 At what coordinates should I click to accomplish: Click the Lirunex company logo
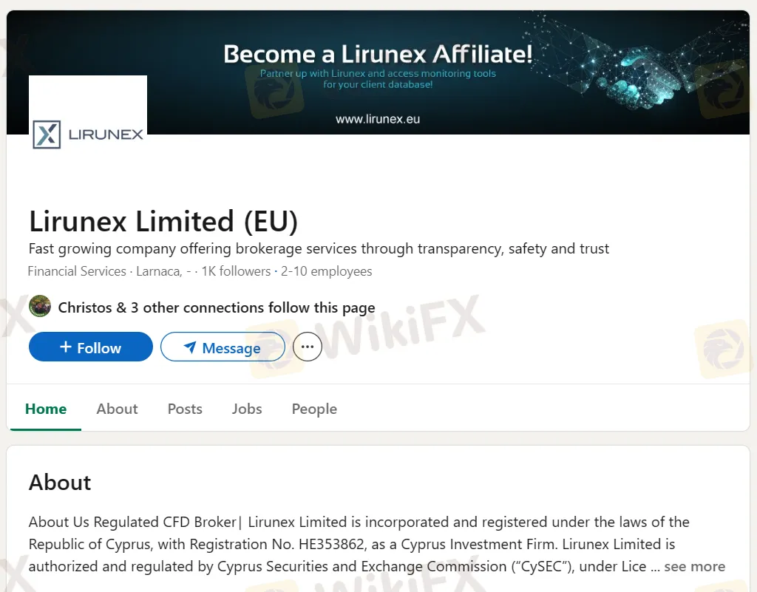click(88, 114)
